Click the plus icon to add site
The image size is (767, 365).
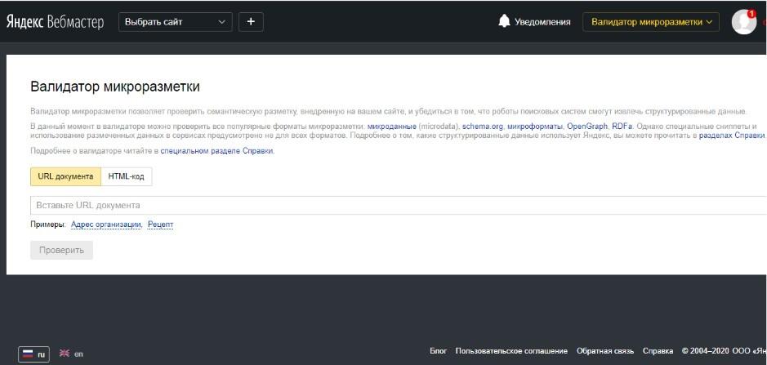tap(251, 22)
